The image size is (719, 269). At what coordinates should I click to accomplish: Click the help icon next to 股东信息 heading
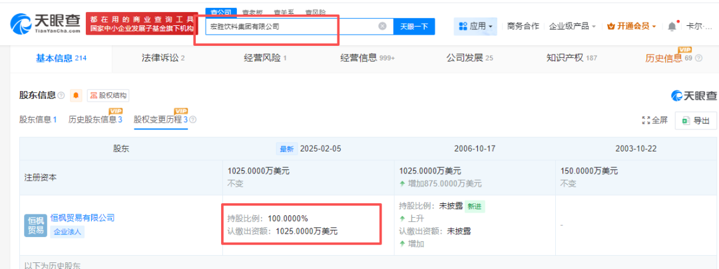61,95
